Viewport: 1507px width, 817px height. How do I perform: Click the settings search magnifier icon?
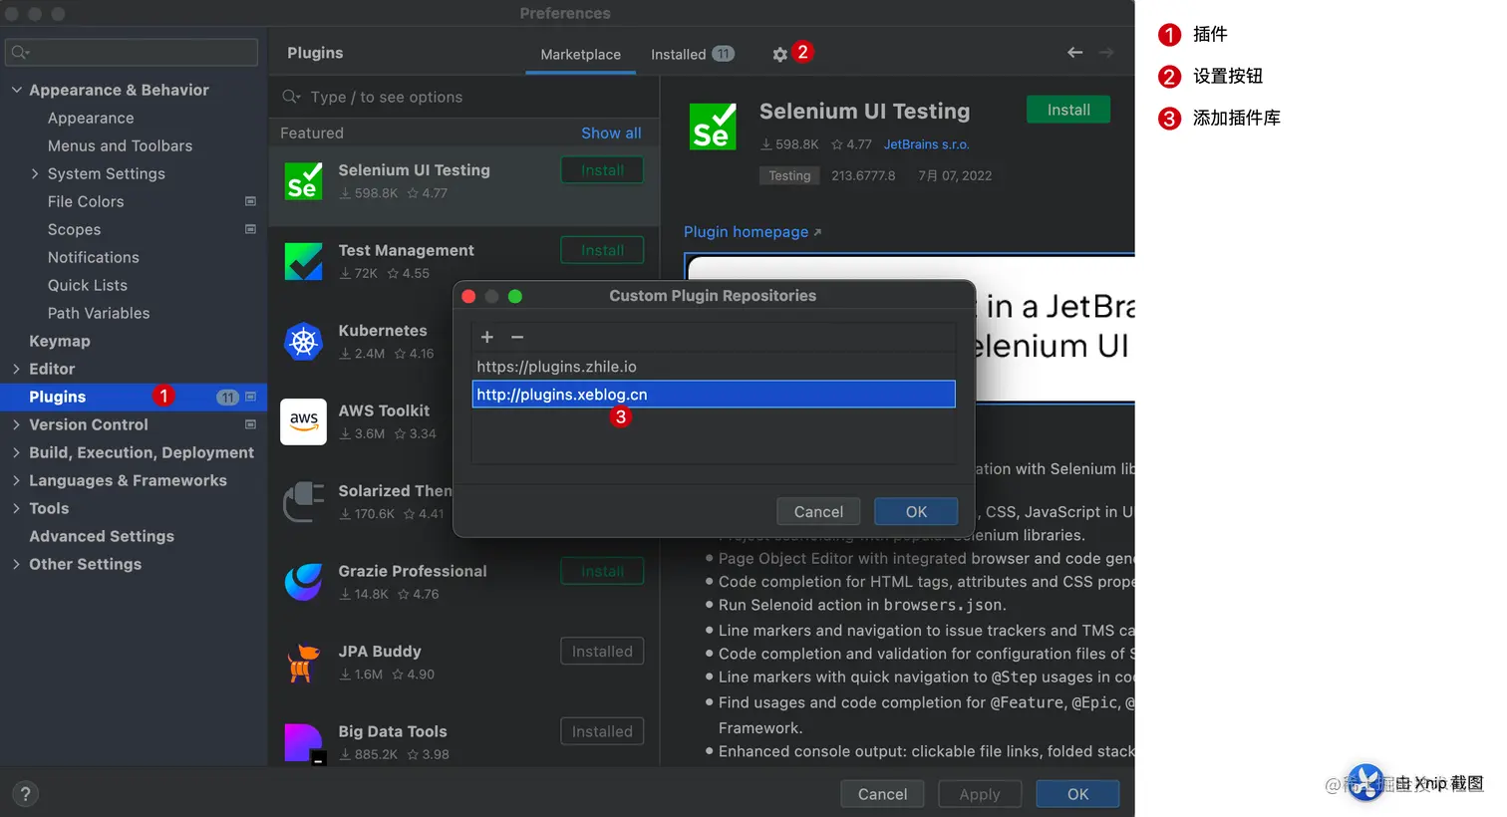coord(20,52)
